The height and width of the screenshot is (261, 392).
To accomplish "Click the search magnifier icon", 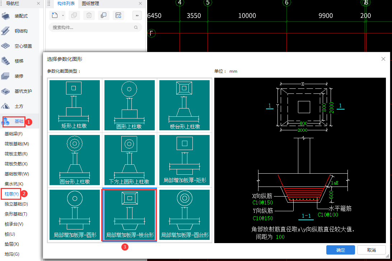I will 136,28.
